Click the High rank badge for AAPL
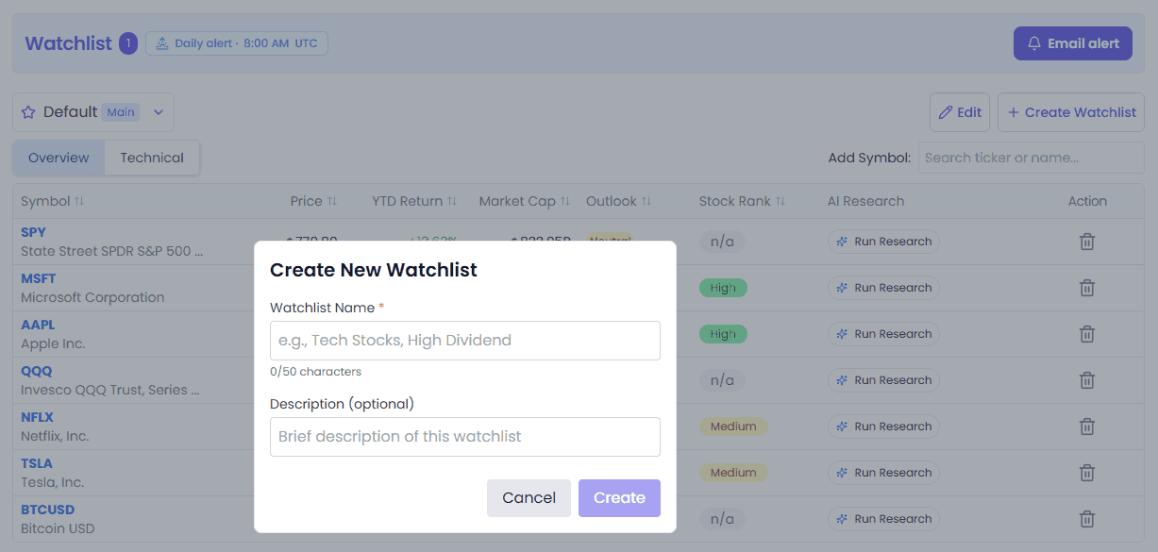The width and height of the screenshot is (1158, 552). (723, 334)
